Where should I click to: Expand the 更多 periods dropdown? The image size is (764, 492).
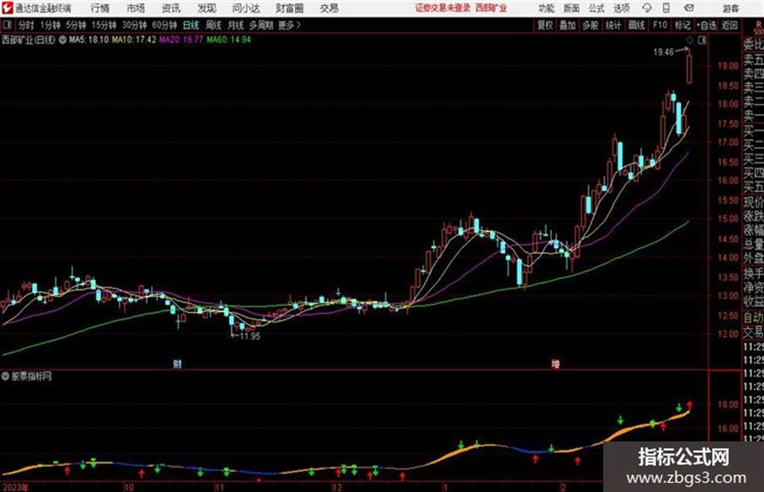(289, 25)
